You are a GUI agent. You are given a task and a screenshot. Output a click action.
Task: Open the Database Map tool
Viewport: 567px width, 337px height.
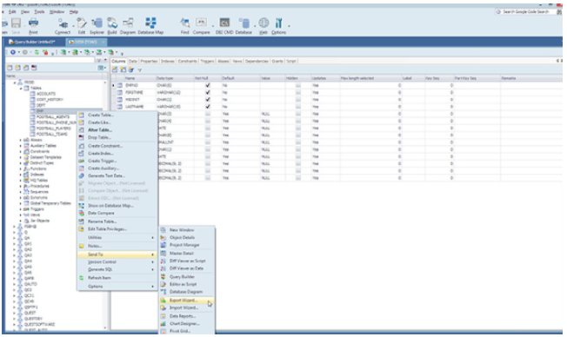tap(150, 23)
